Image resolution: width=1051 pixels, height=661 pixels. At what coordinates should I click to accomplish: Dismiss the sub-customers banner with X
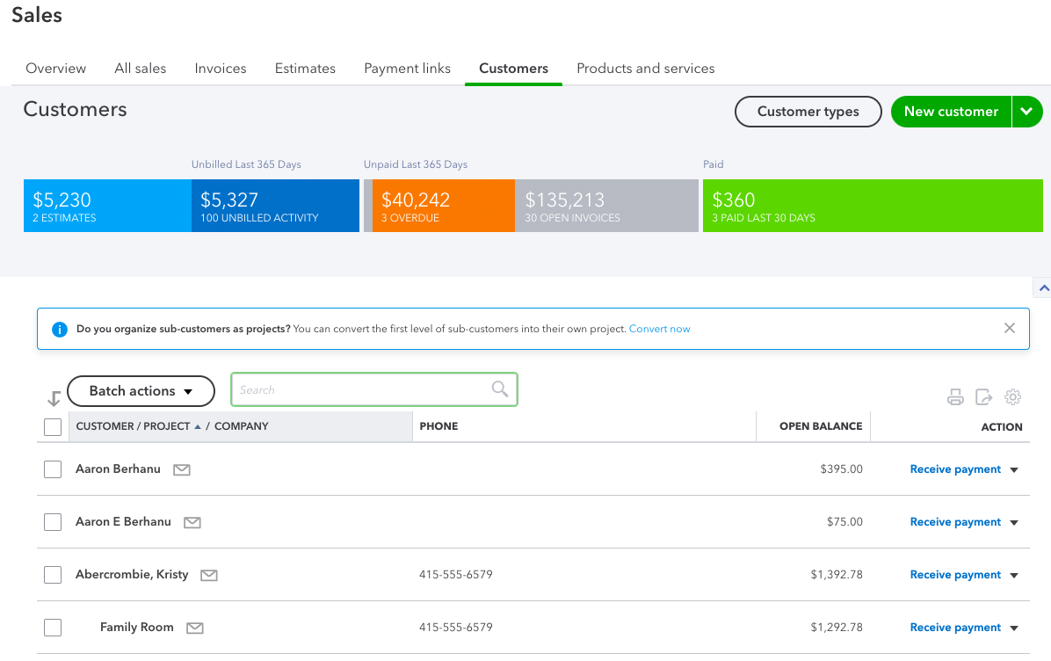point(1010,328)
